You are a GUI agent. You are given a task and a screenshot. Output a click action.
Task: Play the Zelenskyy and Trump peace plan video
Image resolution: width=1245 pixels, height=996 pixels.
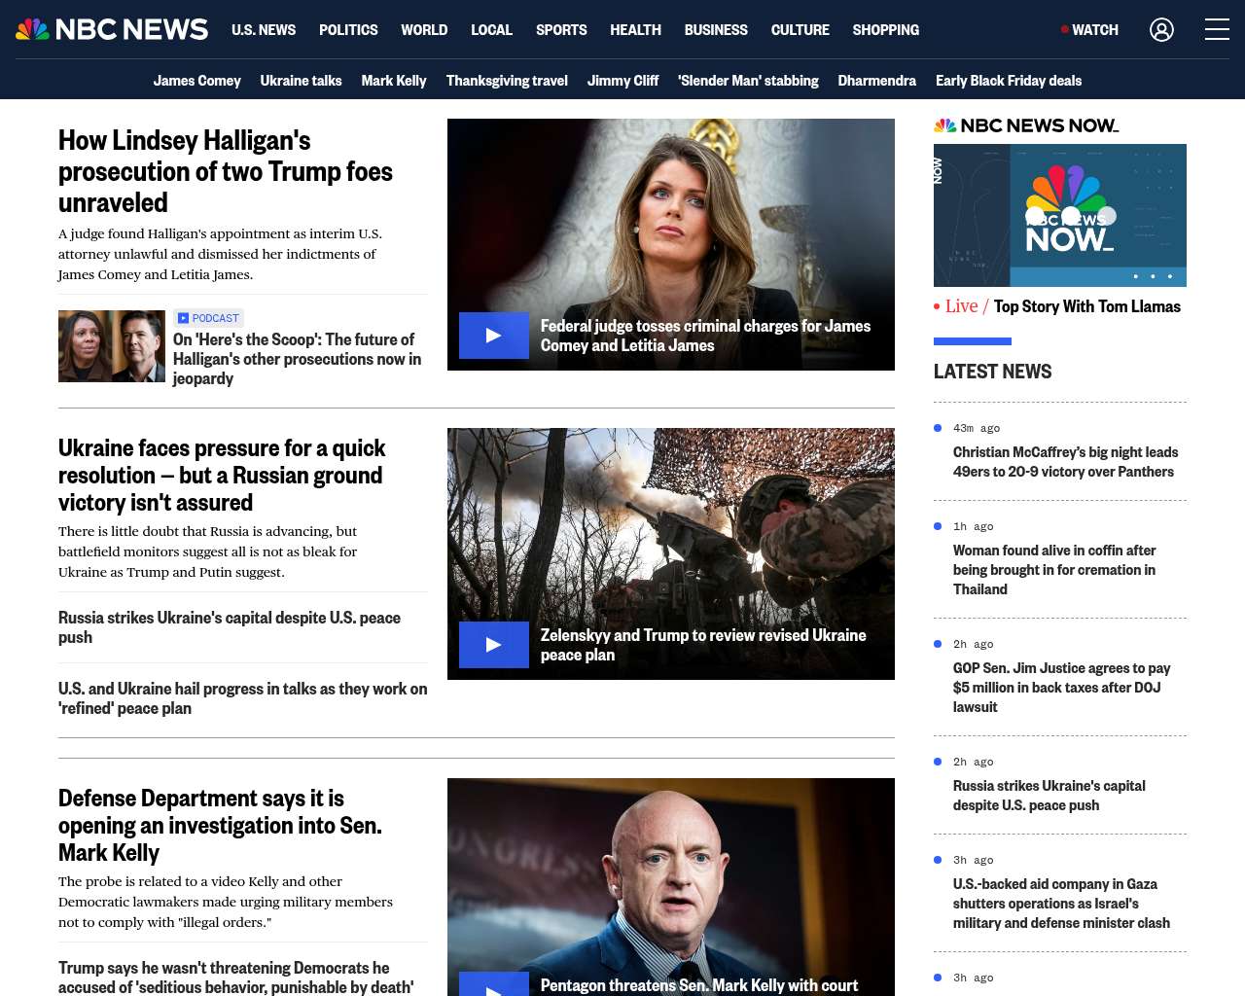click(x=494, y=645)
